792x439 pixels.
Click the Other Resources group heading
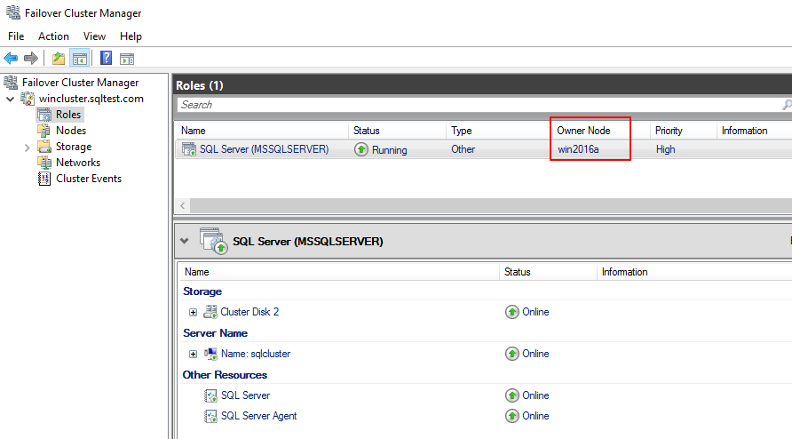tap(225, 375)
